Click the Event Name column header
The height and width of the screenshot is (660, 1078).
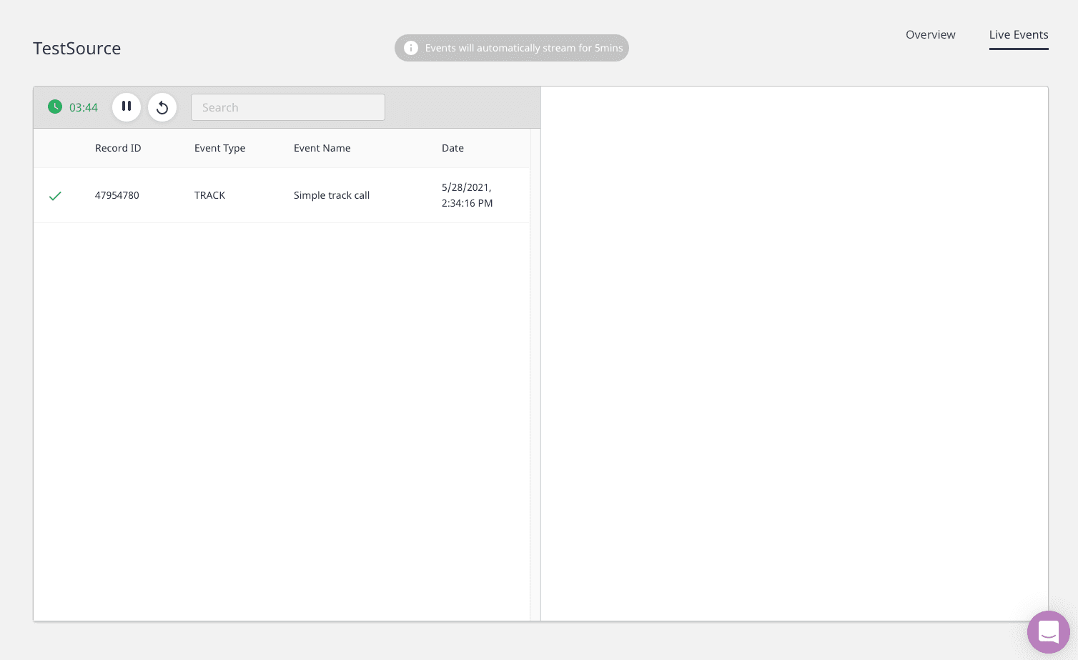pos(322,148)
